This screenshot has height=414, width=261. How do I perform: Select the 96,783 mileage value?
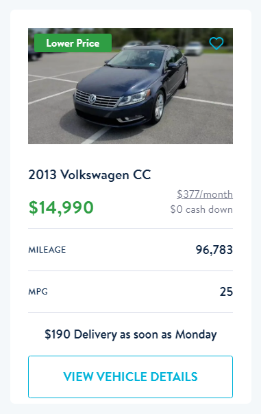click(214, 250)
